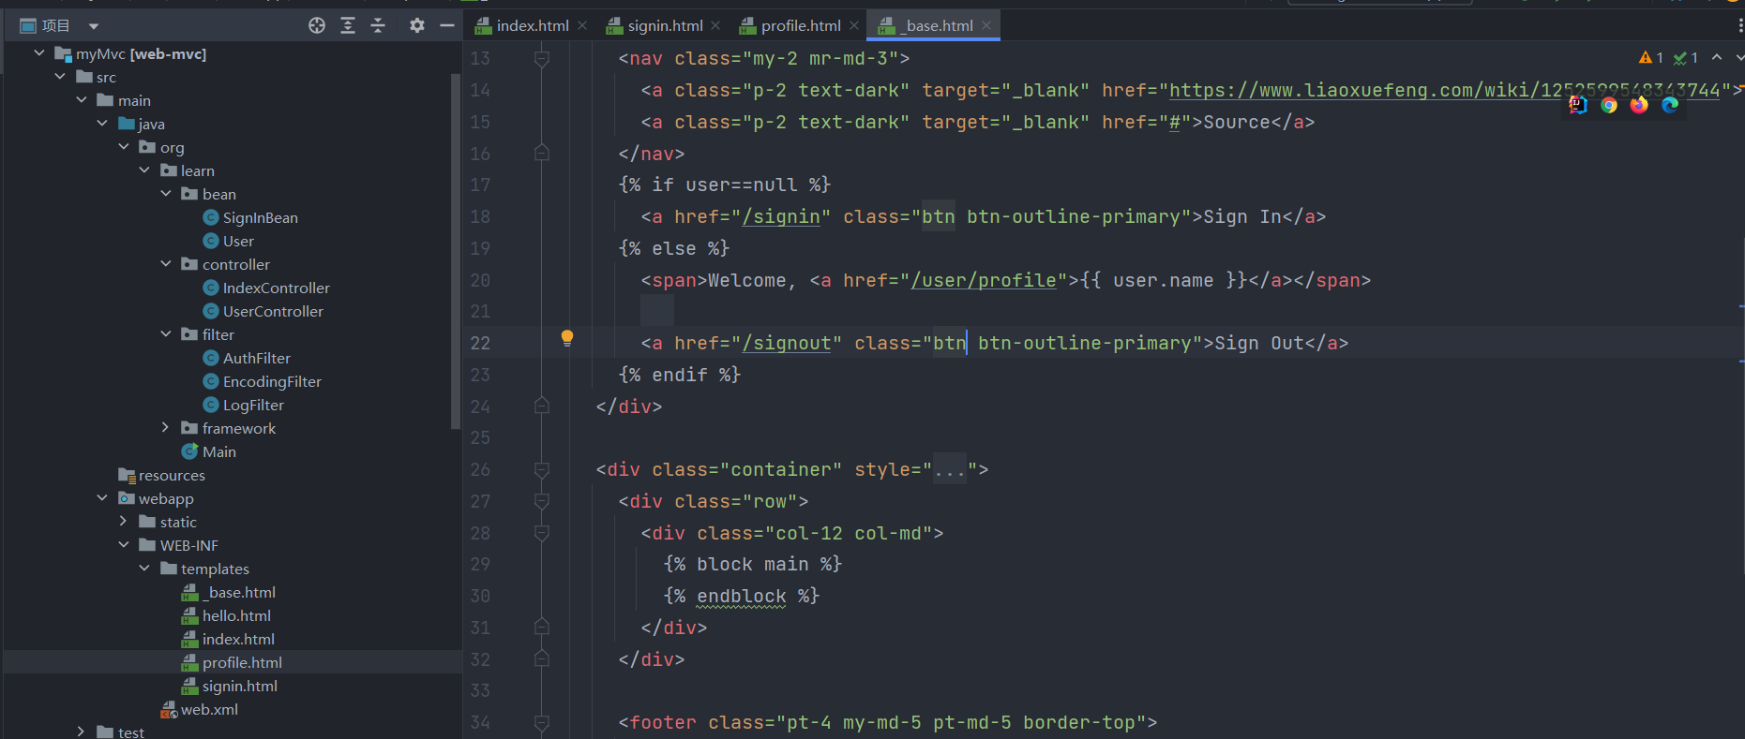Close the signin.html tab
Viewport: 1745px width, 739px height.
pyautogui.click(x=715, y=25)
